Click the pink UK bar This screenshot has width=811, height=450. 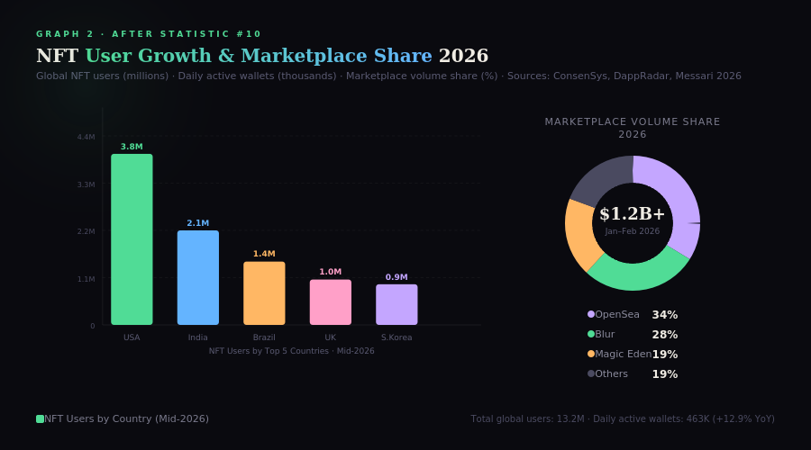[331, 302]
